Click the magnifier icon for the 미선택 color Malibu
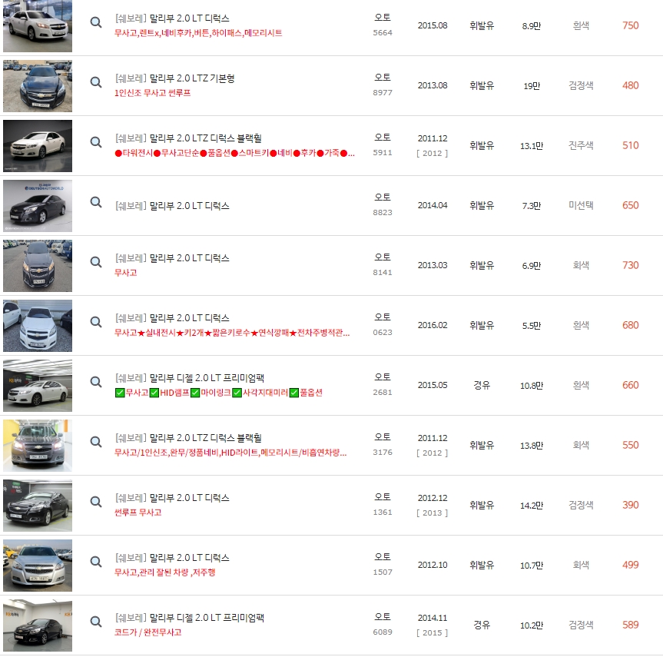663x657 pixels. (x=95, y=202)
